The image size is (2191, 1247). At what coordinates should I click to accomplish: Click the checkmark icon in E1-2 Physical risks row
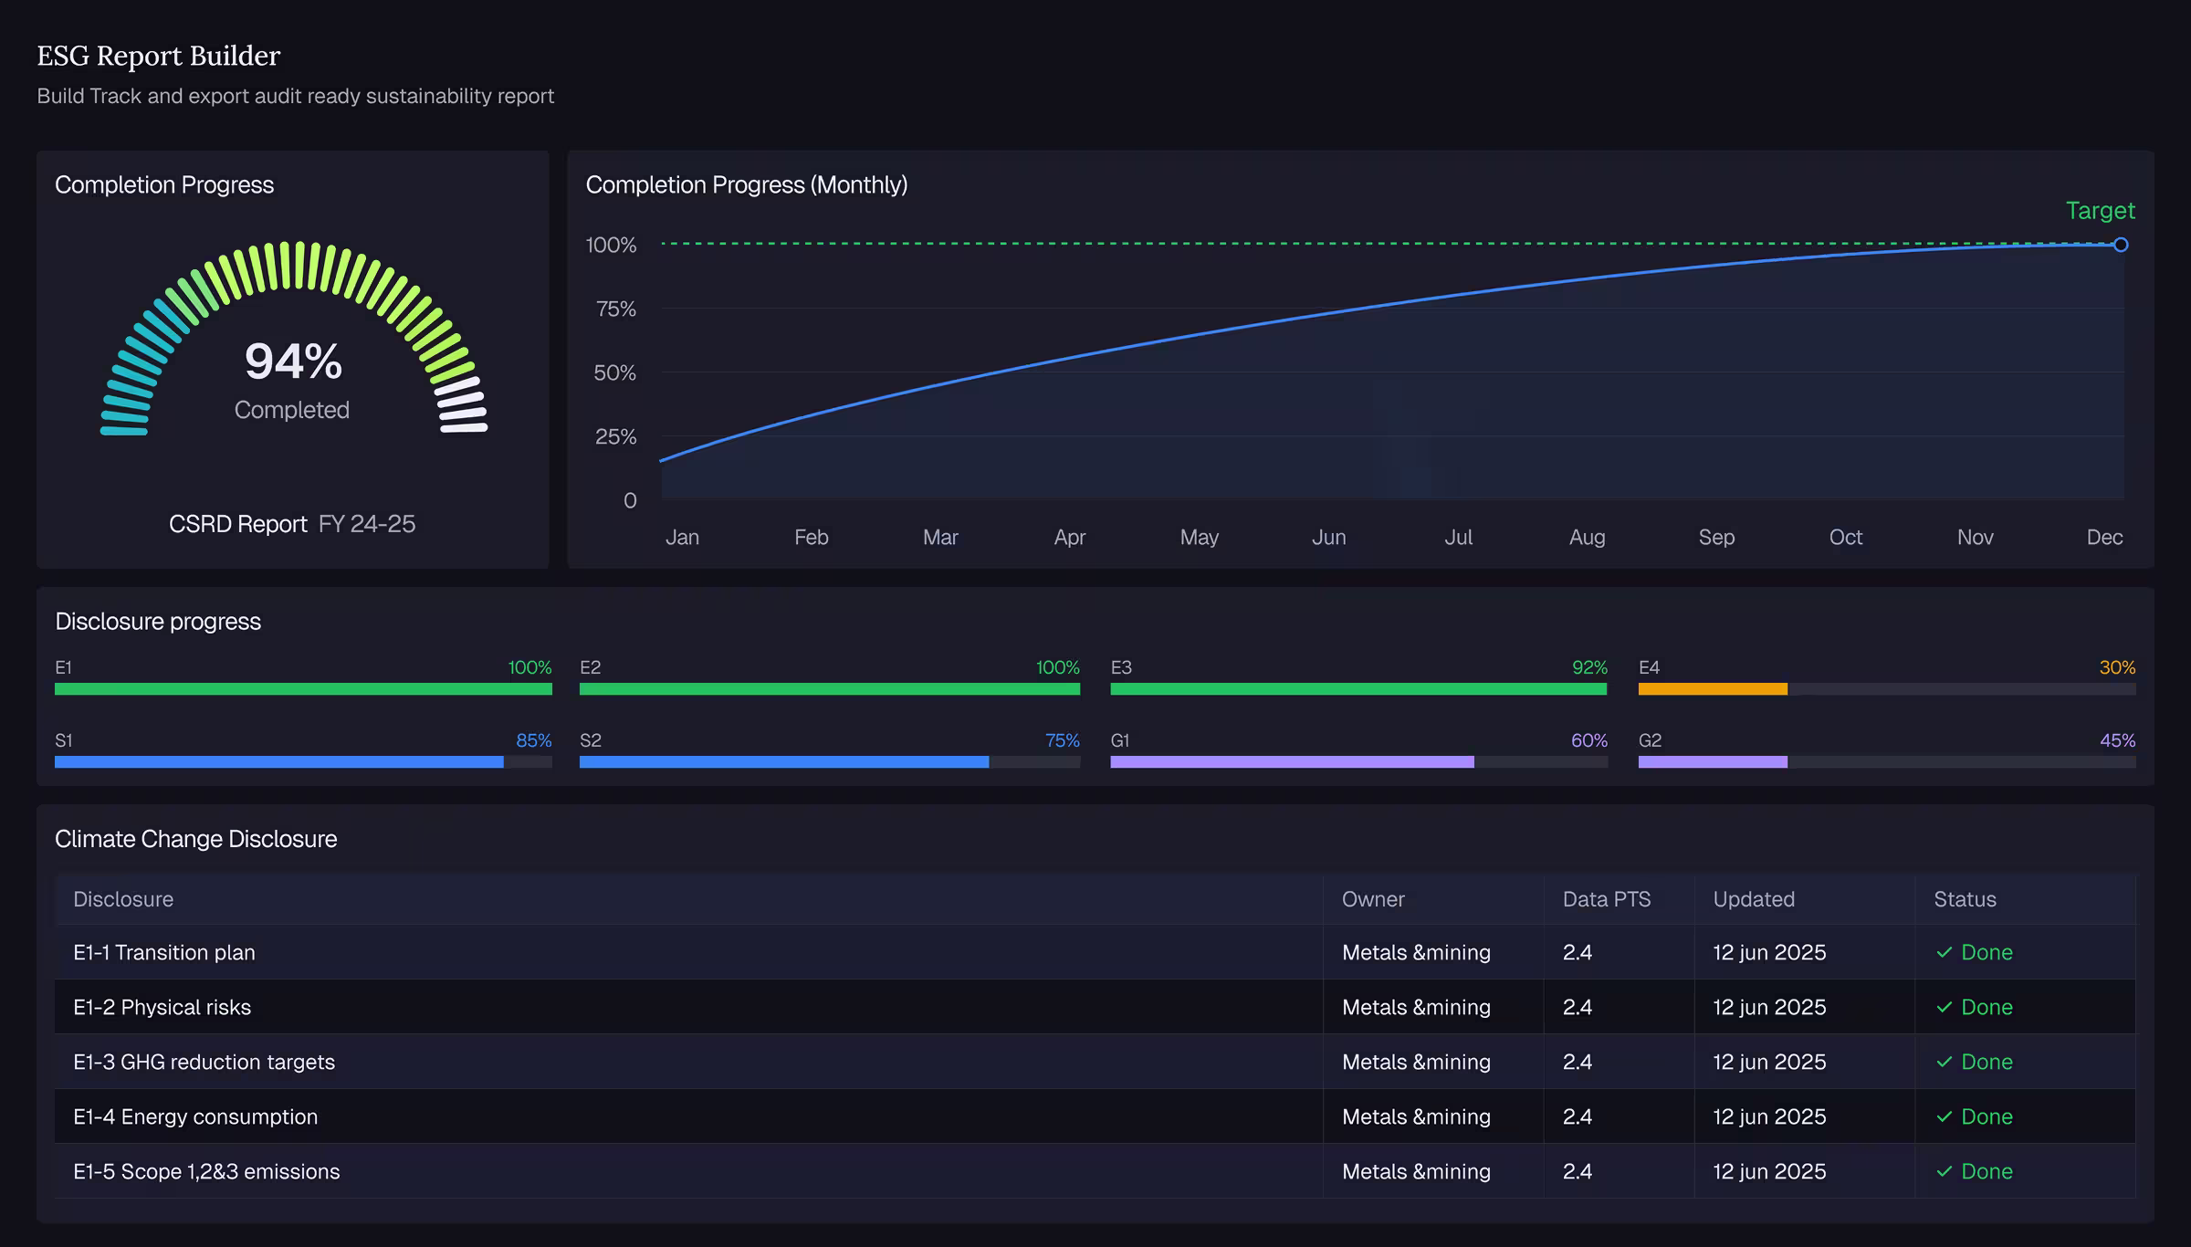click(x=1945, y=1007)
